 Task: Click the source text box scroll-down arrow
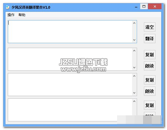134,40
